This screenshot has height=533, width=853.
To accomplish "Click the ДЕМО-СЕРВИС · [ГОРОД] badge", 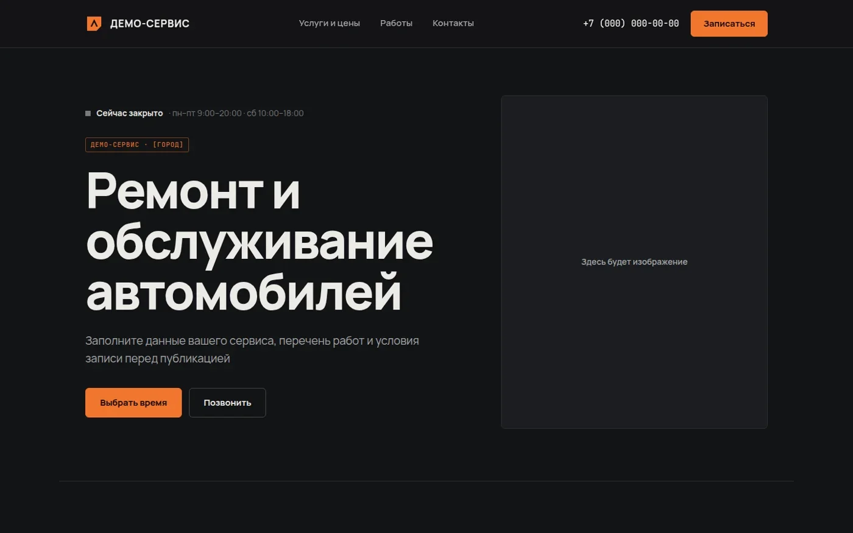I will click(x=137, y=145).
